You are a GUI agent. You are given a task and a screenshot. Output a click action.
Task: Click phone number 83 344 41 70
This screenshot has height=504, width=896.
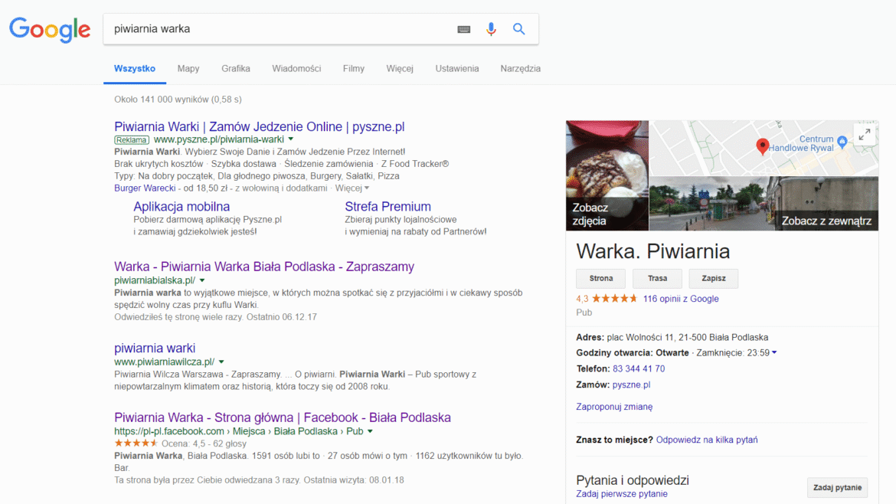click(x=638, y=368)
